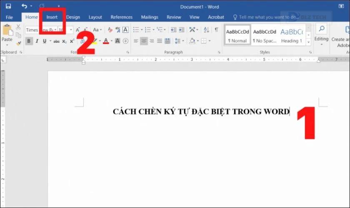This screenshot has width=350, height=208.
Task: Decrease paragraph indent
Action: [x=173, y=30]
